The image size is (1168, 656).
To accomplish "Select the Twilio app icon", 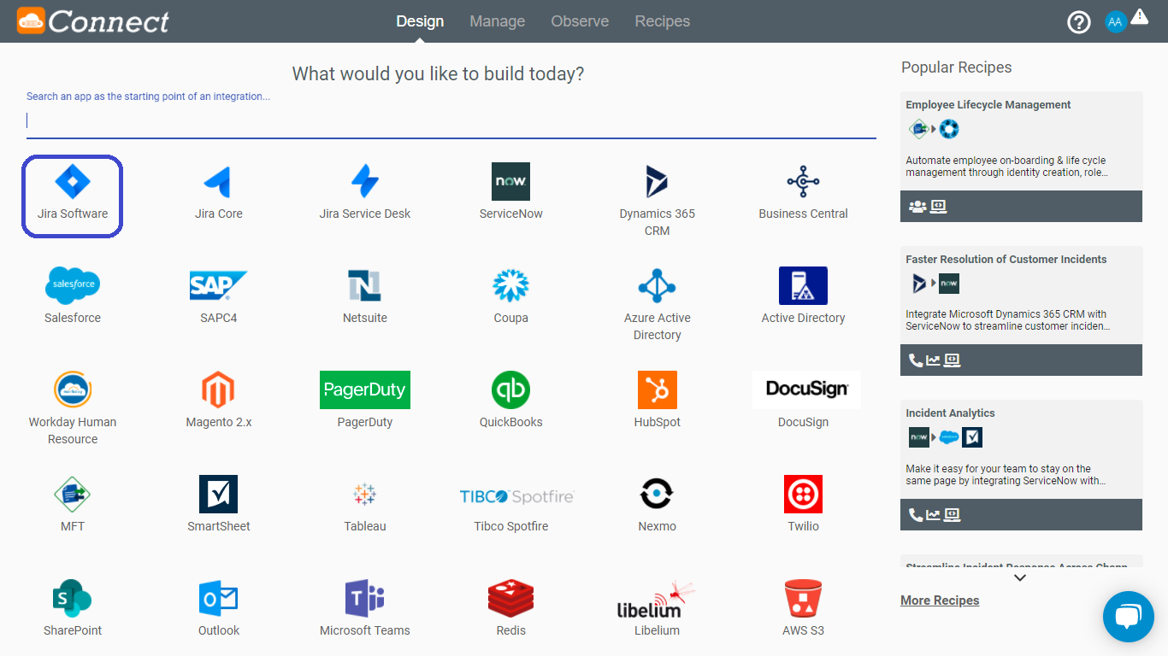I will (803, 494).
